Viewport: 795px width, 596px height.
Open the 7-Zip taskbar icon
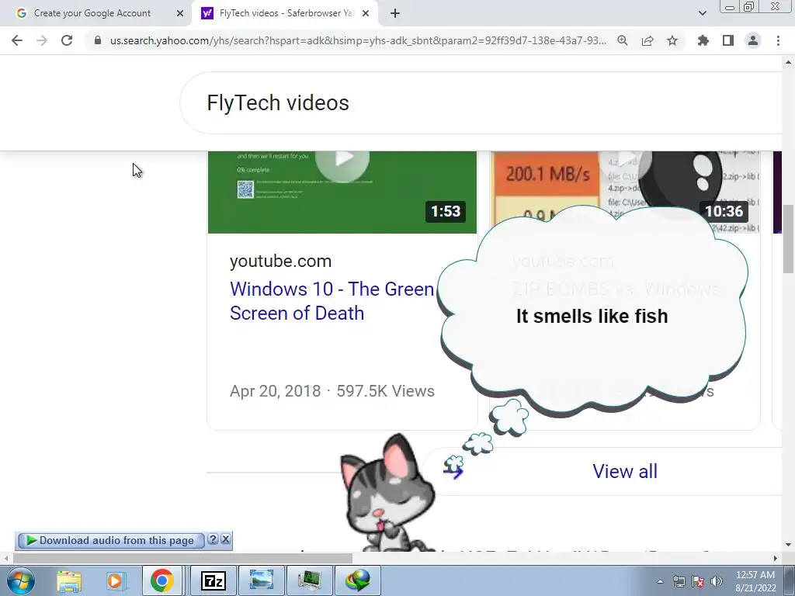(214, 580)
